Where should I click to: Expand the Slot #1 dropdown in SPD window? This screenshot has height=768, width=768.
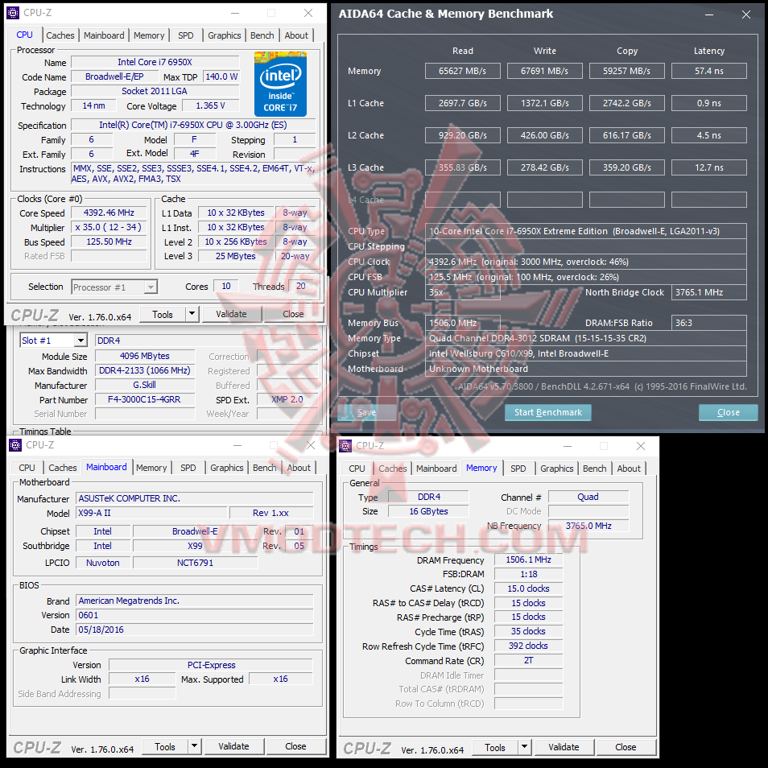coord(81,341)
